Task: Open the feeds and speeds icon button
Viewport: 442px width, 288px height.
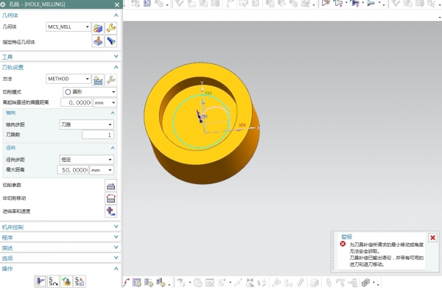Action: [110, 211]
